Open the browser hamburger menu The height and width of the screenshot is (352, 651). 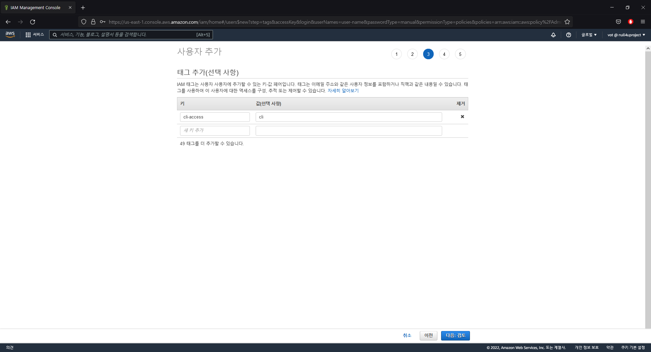(x=643, y=22)
